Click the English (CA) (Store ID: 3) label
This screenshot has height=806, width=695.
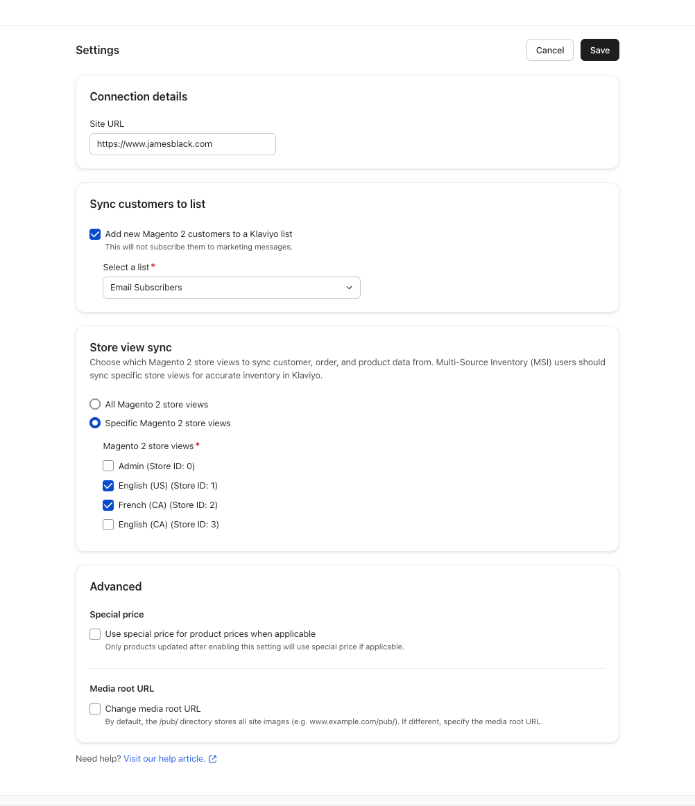pyautogui.click(x=169, y=525)
